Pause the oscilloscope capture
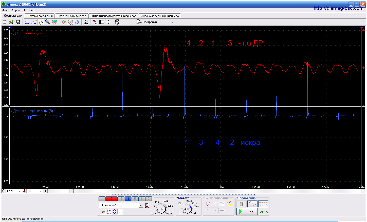The width and height of the screenshot is (367, 222). coord(242,204)
